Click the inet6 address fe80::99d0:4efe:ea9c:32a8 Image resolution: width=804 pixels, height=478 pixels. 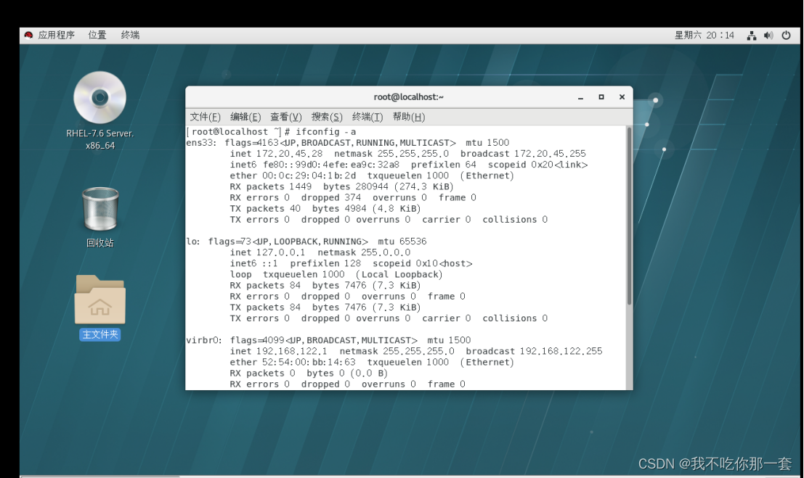(331, 165)
